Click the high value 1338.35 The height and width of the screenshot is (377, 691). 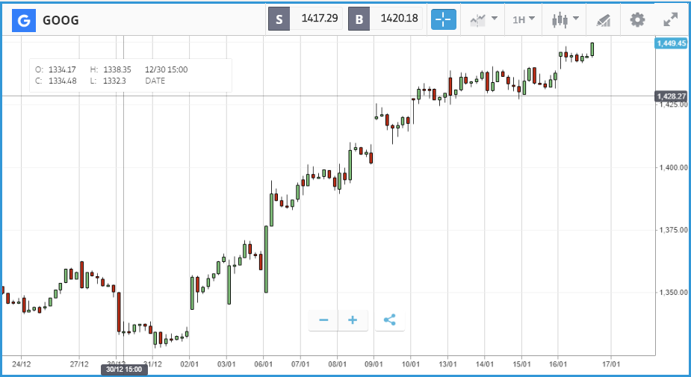[117, 69]
